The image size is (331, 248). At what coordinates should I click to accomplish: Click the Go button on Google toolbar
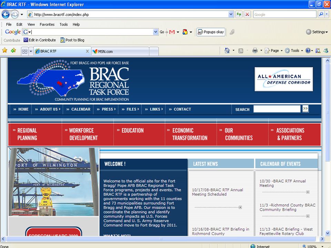tap(162, 32)
